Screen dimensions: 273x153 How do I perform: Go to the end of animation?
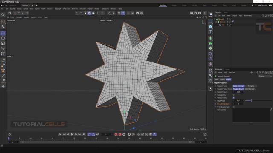pyautogui.click(x=84, y=134)
